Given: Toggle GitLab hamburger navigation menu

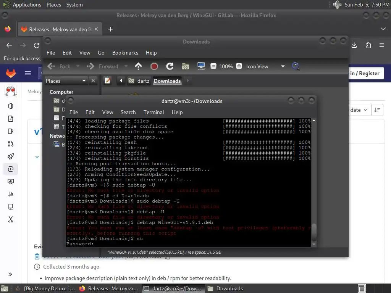Looking at the screenshot, I should tap(27, 73).
